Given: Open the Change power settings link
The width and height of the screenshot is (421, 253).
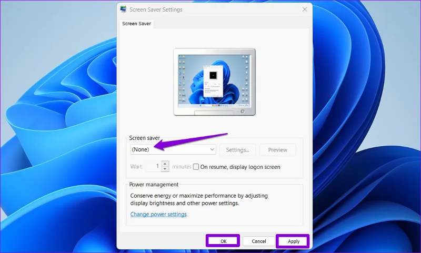Looking at the screenshot, I should pos(158,214).
